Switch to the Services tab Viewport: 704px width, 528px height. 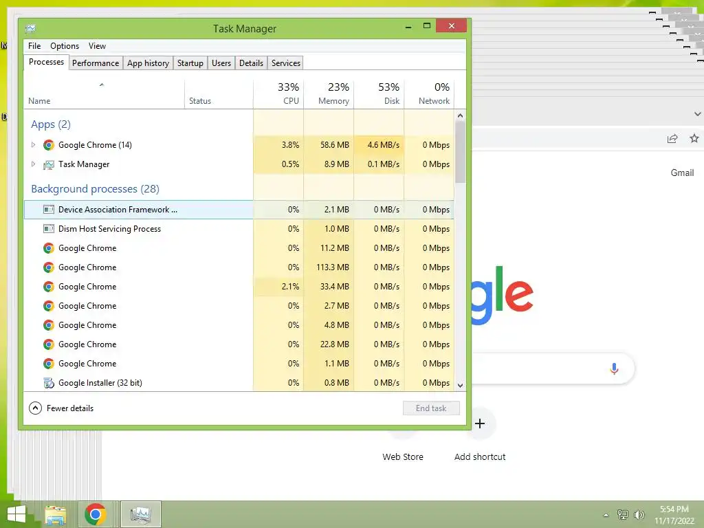(x=285, y=63)
